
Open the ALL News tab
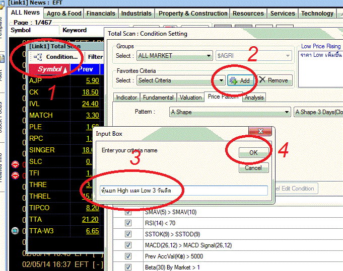(x=25, y=13)
